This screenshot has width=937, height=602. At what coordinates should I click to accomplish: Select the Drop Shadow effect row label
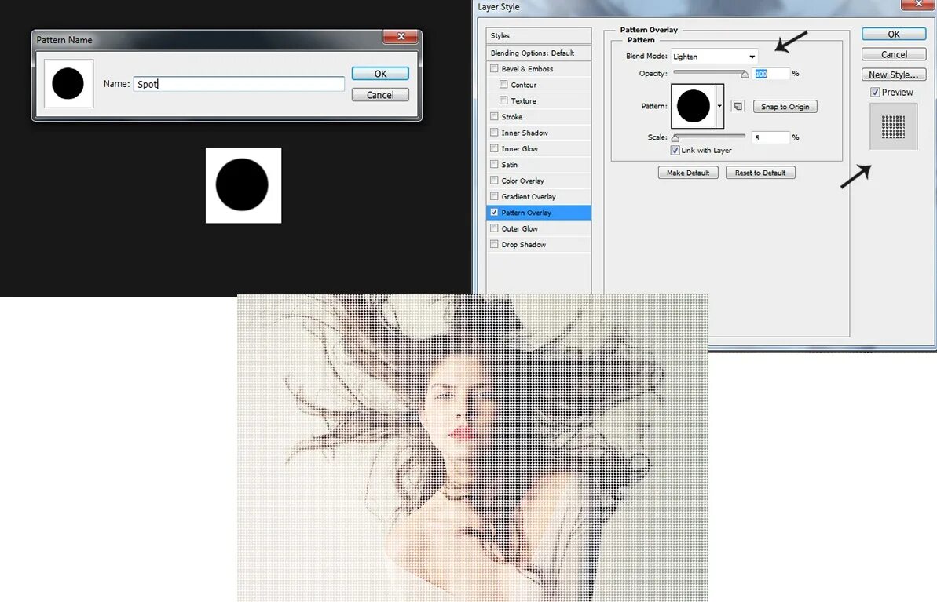coord(523,245)
